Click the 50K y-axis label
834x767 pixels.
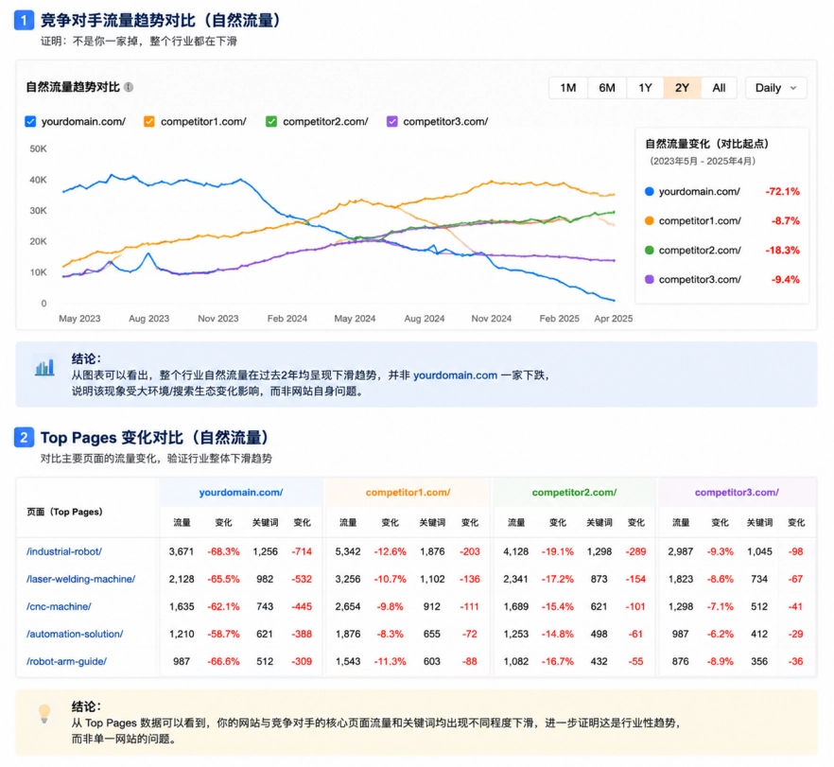pos(38,148)
